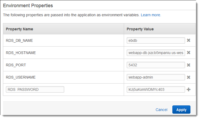This screenshot has height=119, width=200.
Task: Edit the RDS_HOSTNAME value field
Action: pos(156,53)
